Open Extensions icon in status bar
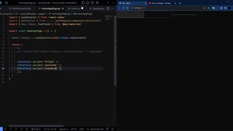The height and width of the screenshot is (131, 233). pos(27,129)
